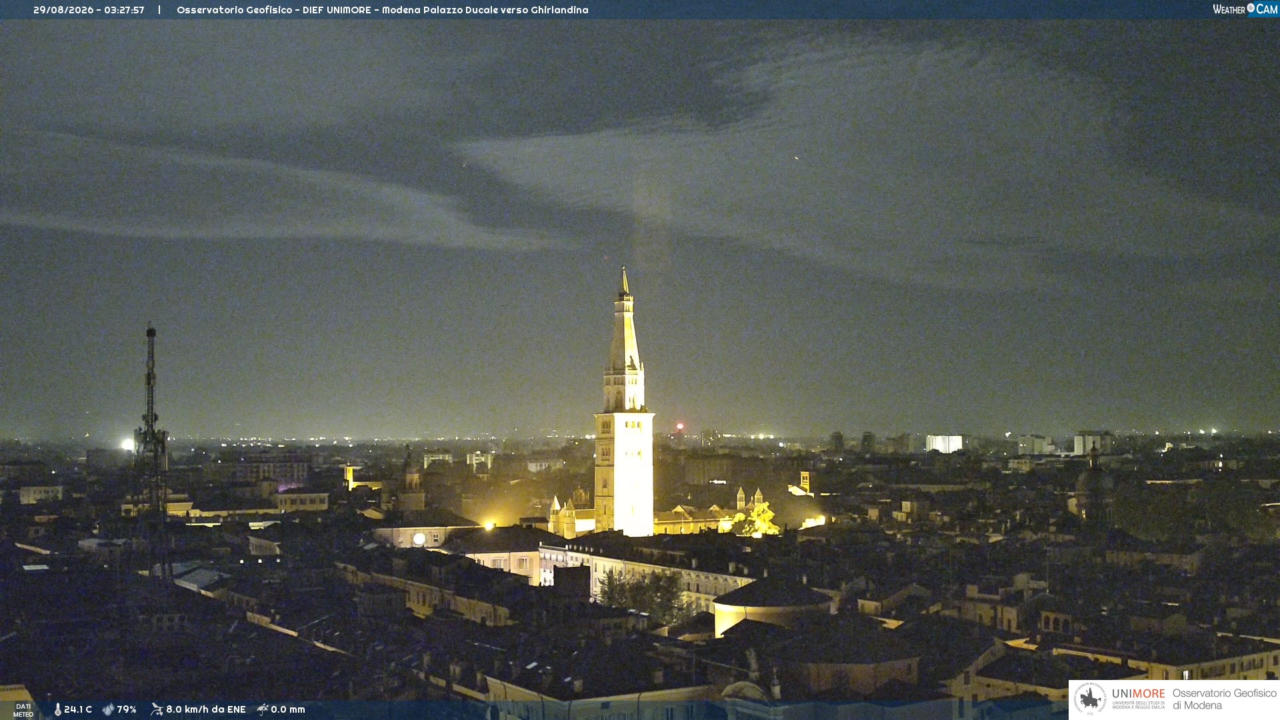1280x720 pixels.
Task: Click the 24.1 C temperature reading
Action: click(78, 709)
